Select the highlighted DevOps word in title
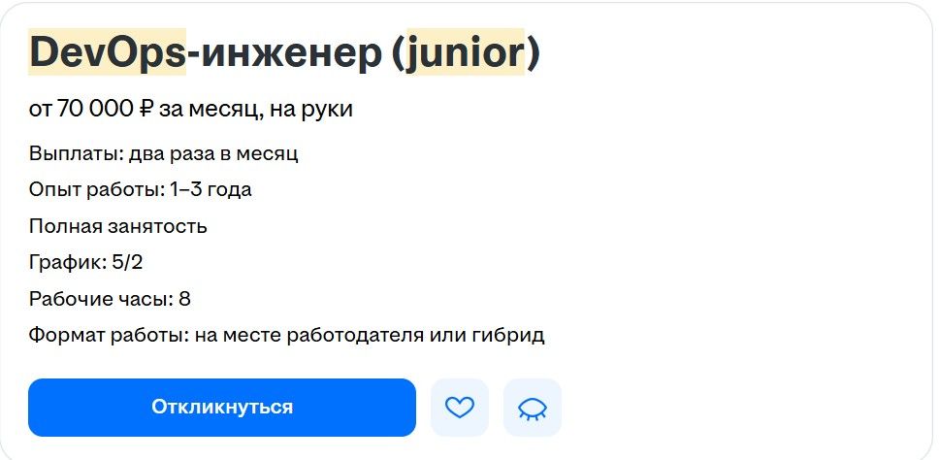This screenshot has height=460, width=939. 108,52
